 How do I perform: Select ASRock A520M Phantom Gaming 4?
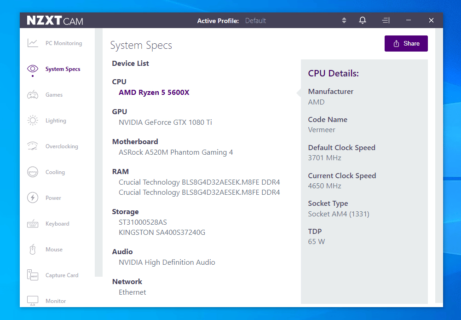click(176, 152)
